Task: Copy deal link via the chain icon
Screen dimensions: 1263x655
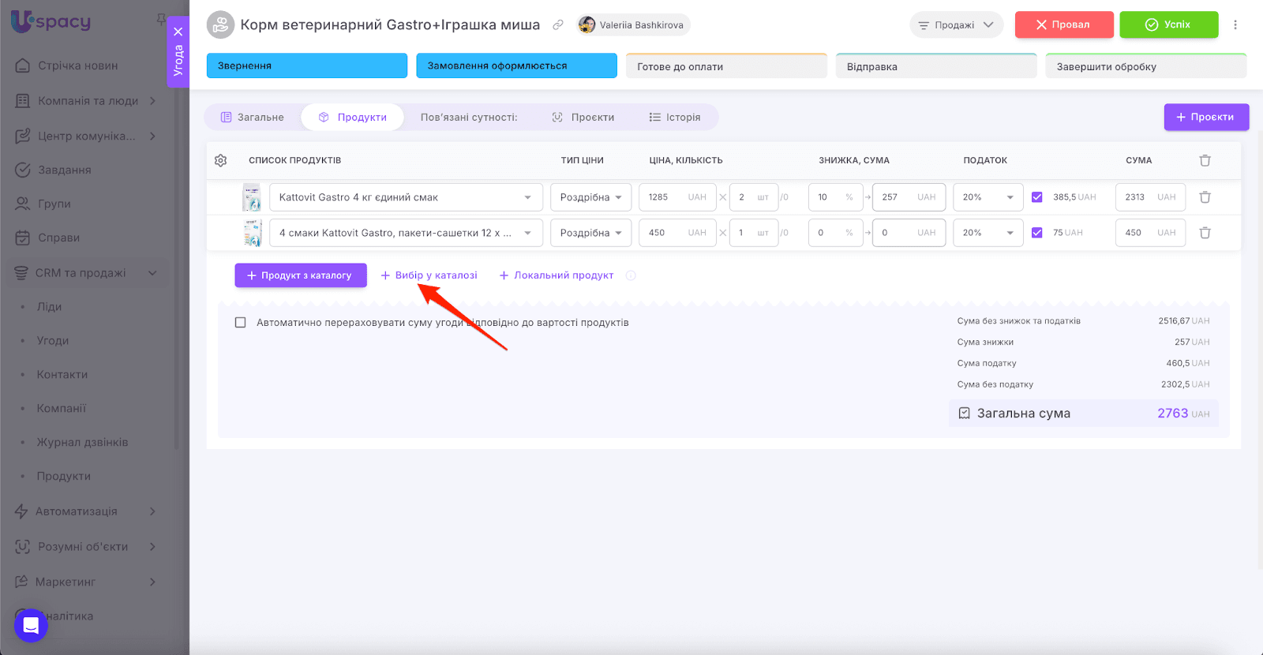Action: (x=558, y=24)
